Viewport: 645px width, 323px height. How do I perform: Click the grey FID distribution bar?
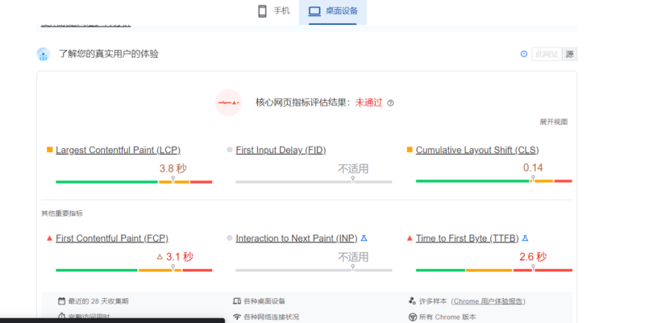314,181
